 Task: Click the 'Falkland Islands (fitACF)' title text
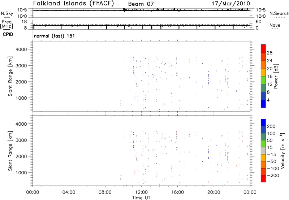pyautogui.click(x=73, y=4)
